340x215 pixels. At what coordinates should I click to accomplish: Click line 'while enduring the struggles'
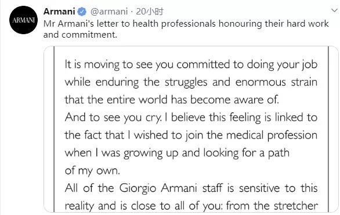191,82
